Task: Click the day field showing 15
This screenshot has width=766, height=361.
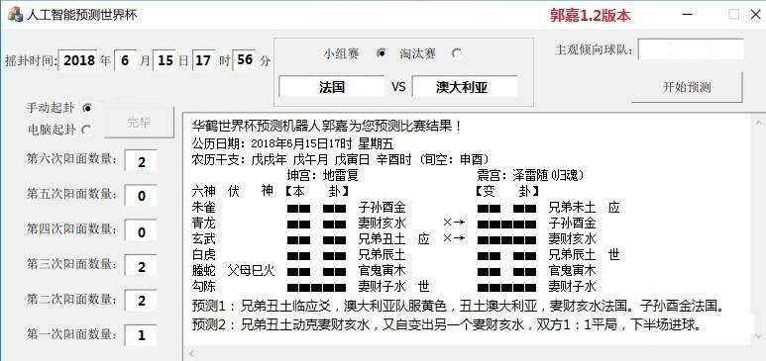Action: tap(165, 60)
